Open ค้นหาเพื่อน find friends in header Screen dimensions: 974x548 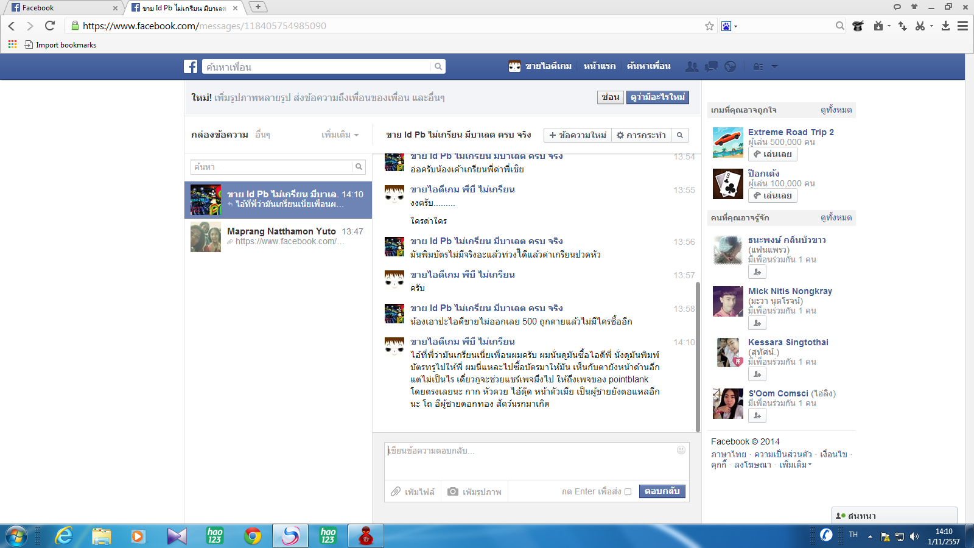648,66
